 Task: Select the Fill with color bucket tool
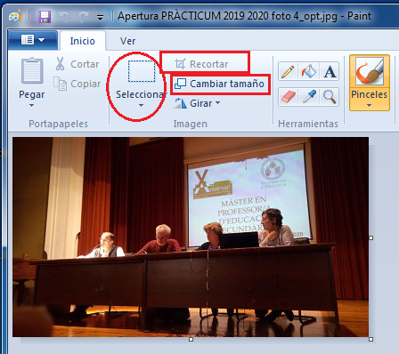point(309,71)
